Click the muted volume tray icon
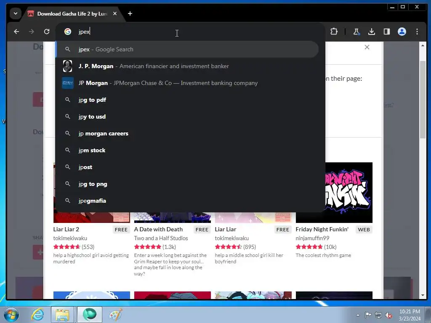 pos(388,315)
